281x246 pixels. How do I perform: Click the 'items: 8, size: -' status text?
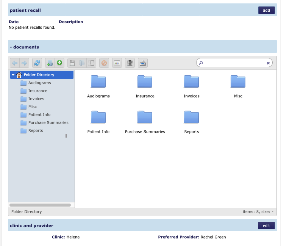(x=258, y=212)
